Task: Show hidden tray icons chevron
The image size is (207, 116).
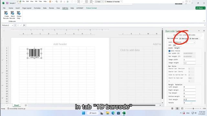Action: pos(181,113)
